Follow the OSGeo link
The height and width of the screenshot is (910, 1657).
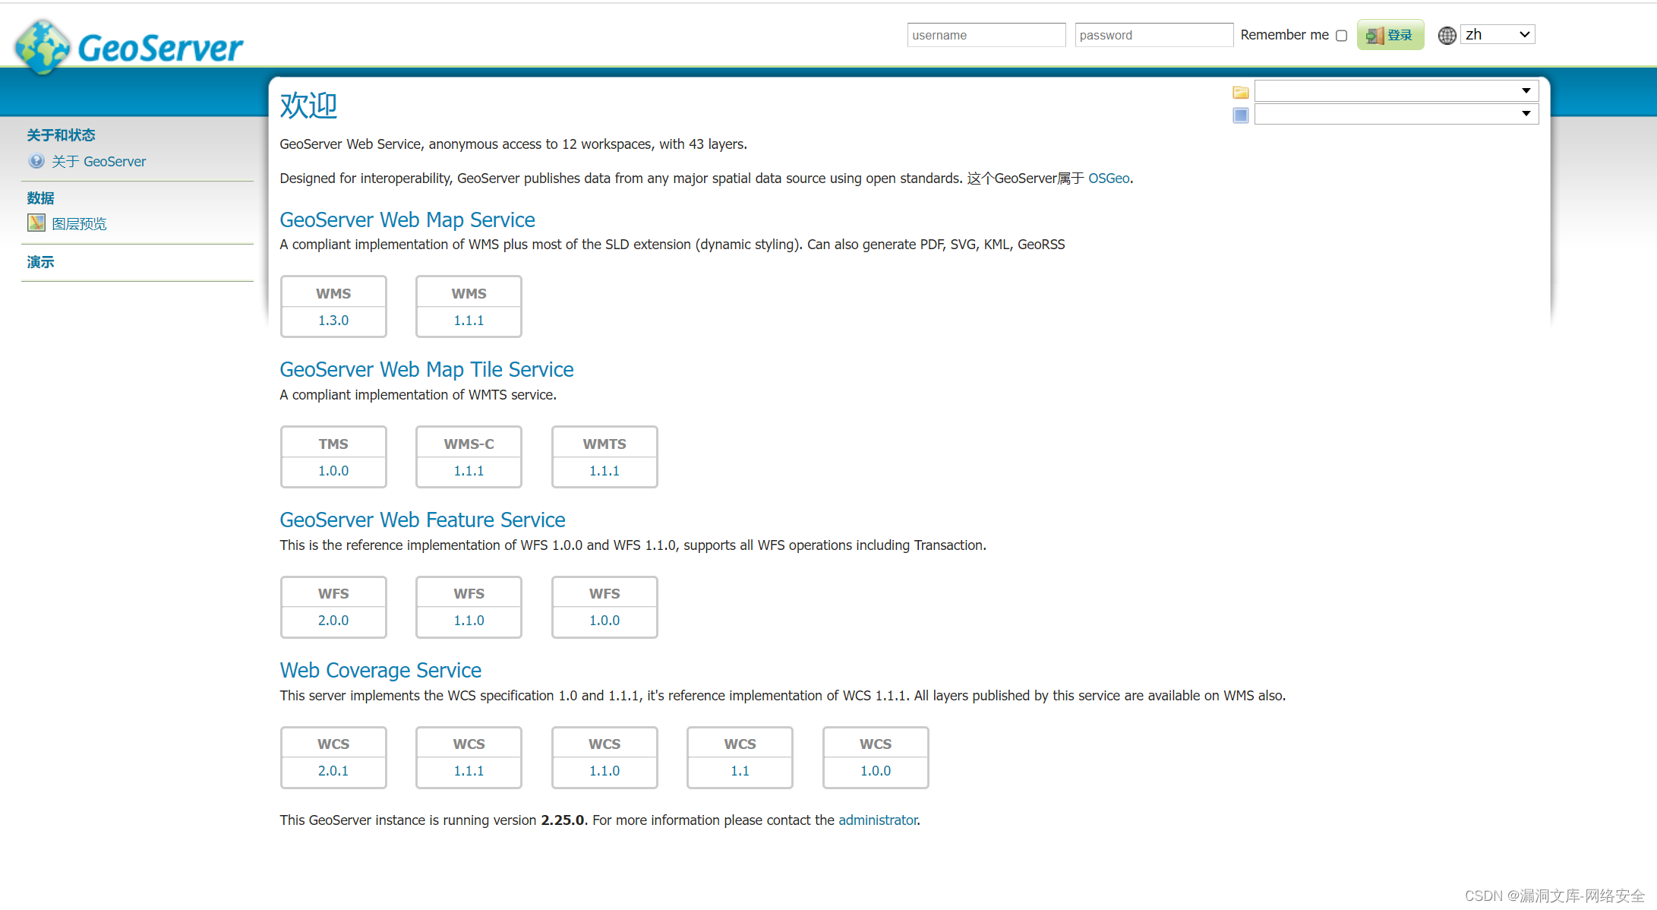click(1109, 178)
